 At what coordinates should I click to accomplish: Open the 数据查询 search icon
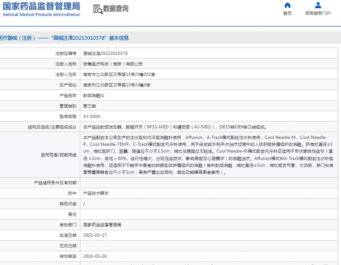tap(98, 9)
